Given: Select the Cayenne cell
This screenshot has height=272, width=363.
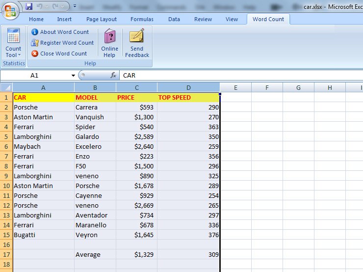Looking at the screenshot, I should tap(95, 195).
